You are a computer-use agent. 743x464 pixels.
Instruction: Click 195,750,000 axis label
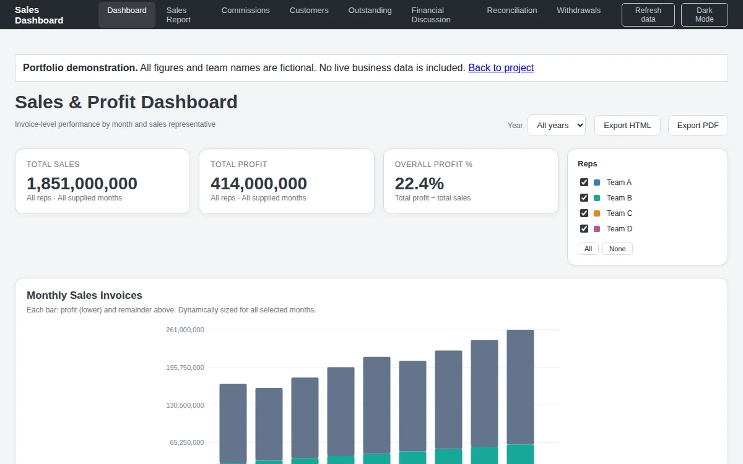click(185, 367)
